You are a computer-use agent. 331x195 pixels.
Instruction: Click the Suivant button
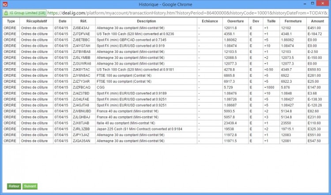[30, 186]
